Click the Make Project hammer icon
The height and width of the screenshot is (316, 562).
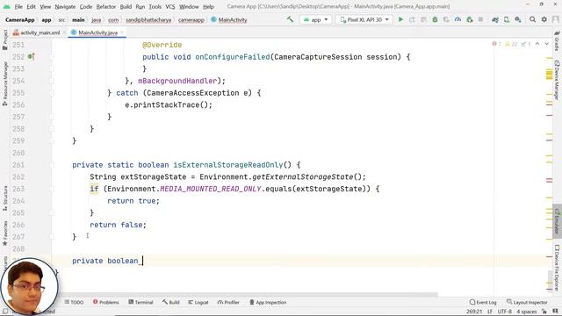[290, 19]
